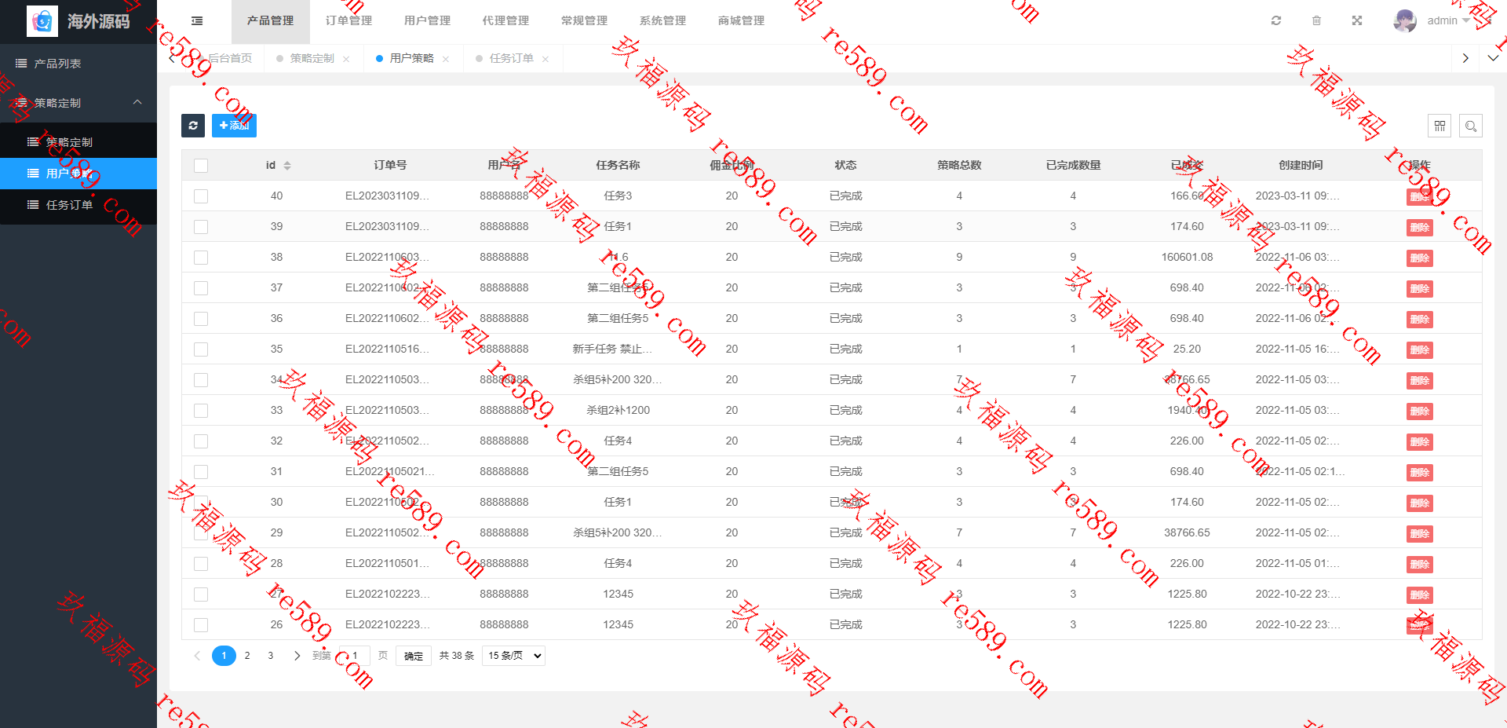
Task: Go to page 2
Action: tap(247, 656)
